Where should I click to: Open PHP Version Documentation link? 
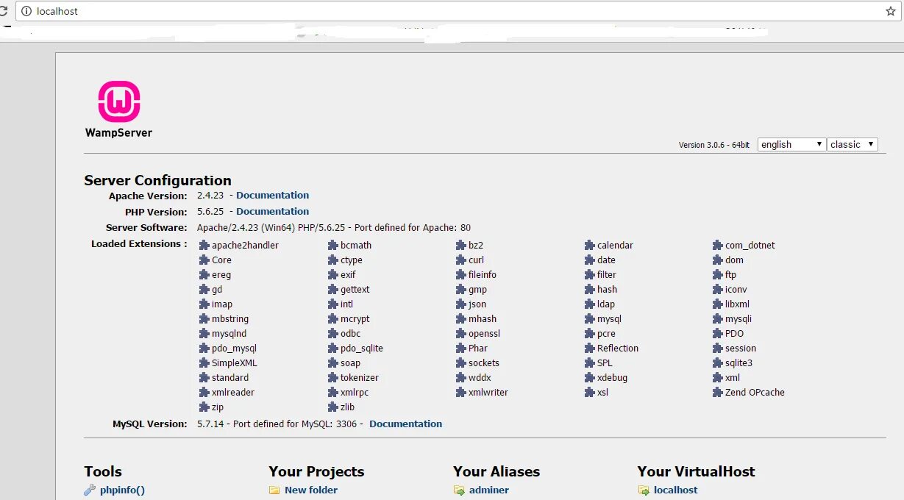click(273, 212)
